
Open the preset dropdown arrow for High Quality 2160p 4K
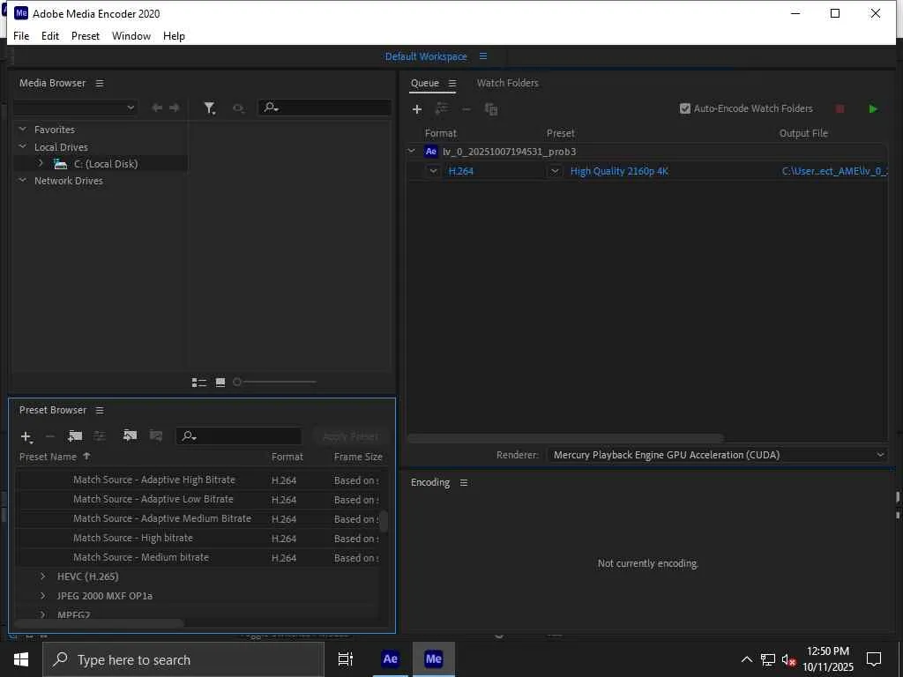(x=555, y=171)
